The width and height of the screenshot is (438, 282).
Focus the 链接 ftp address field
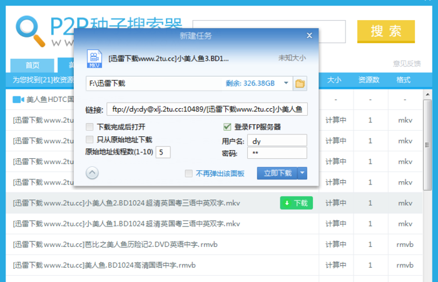[x=207, y=109]
